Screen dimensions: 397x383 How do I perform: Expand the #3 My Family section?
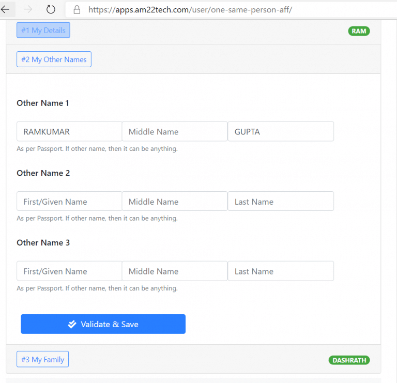[42, 359]
